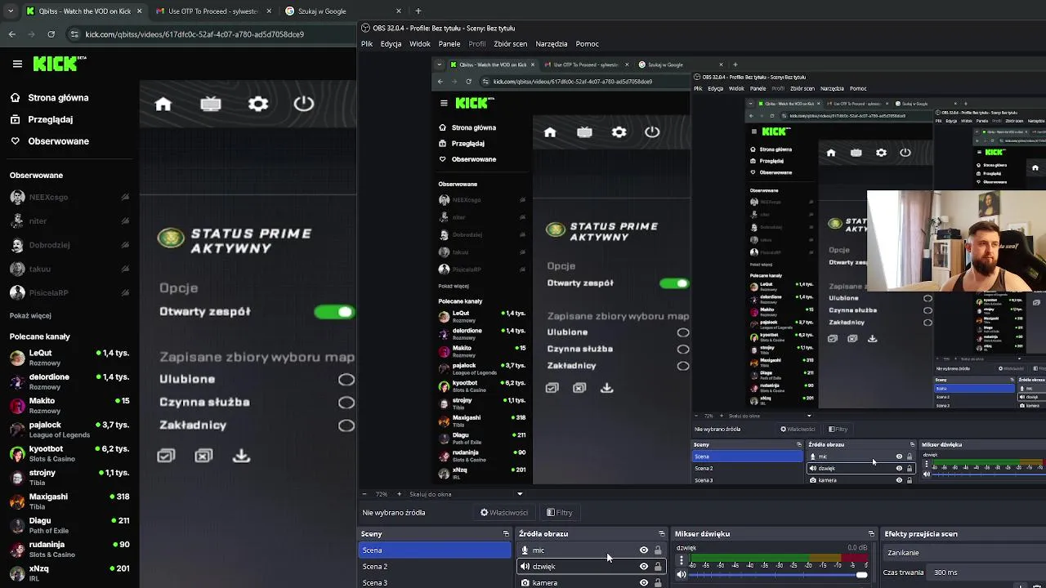Click the download arrow icon in Kick video

point(241,456)
